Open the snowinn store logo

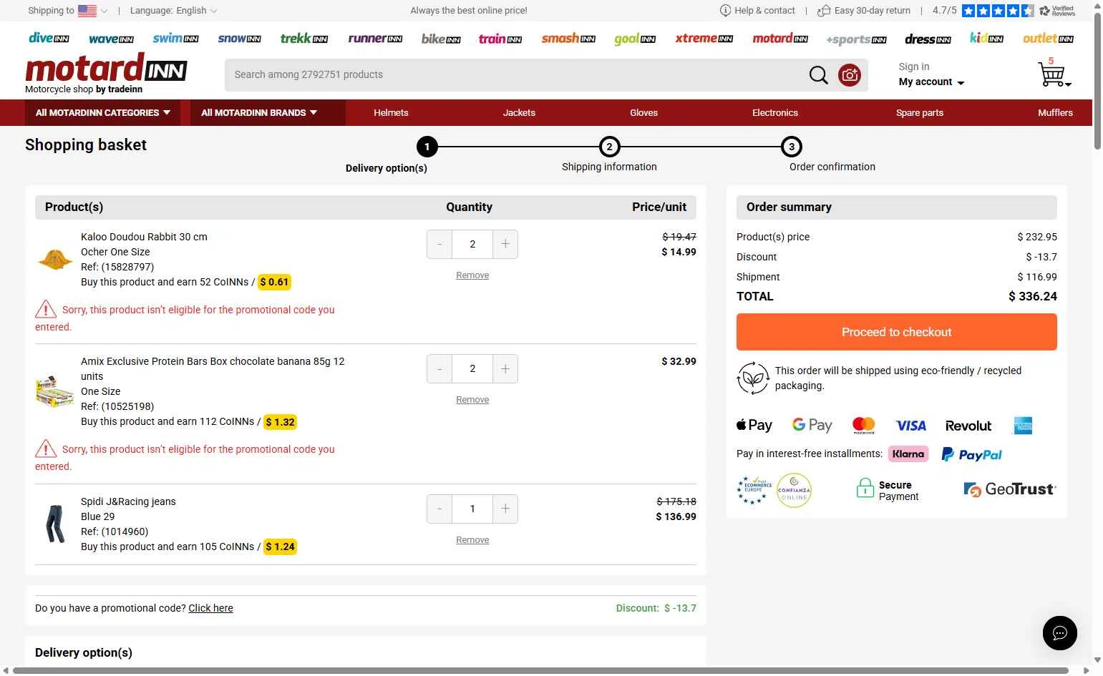tap(239, 39)
